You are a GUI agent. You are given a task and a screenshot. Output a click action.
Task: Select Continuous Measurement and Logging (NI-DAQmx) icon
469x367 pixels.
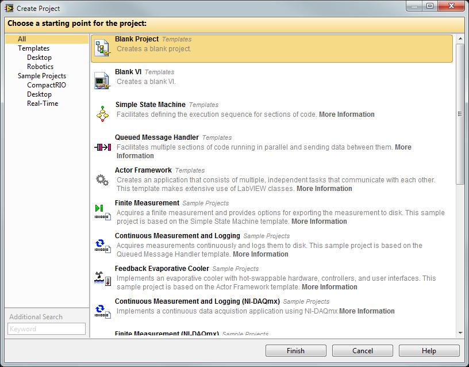coord(102,311)
